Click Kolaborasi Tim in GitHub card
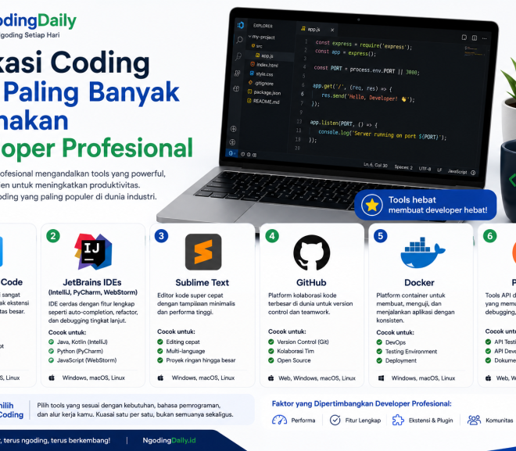The image size is (516, 451). click(296, 351)
